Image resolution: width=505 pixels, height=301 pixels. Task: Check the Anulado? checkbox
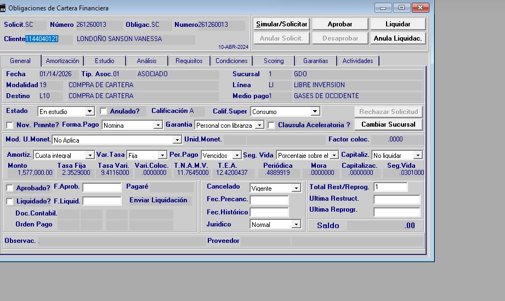(x=104, y=112)
